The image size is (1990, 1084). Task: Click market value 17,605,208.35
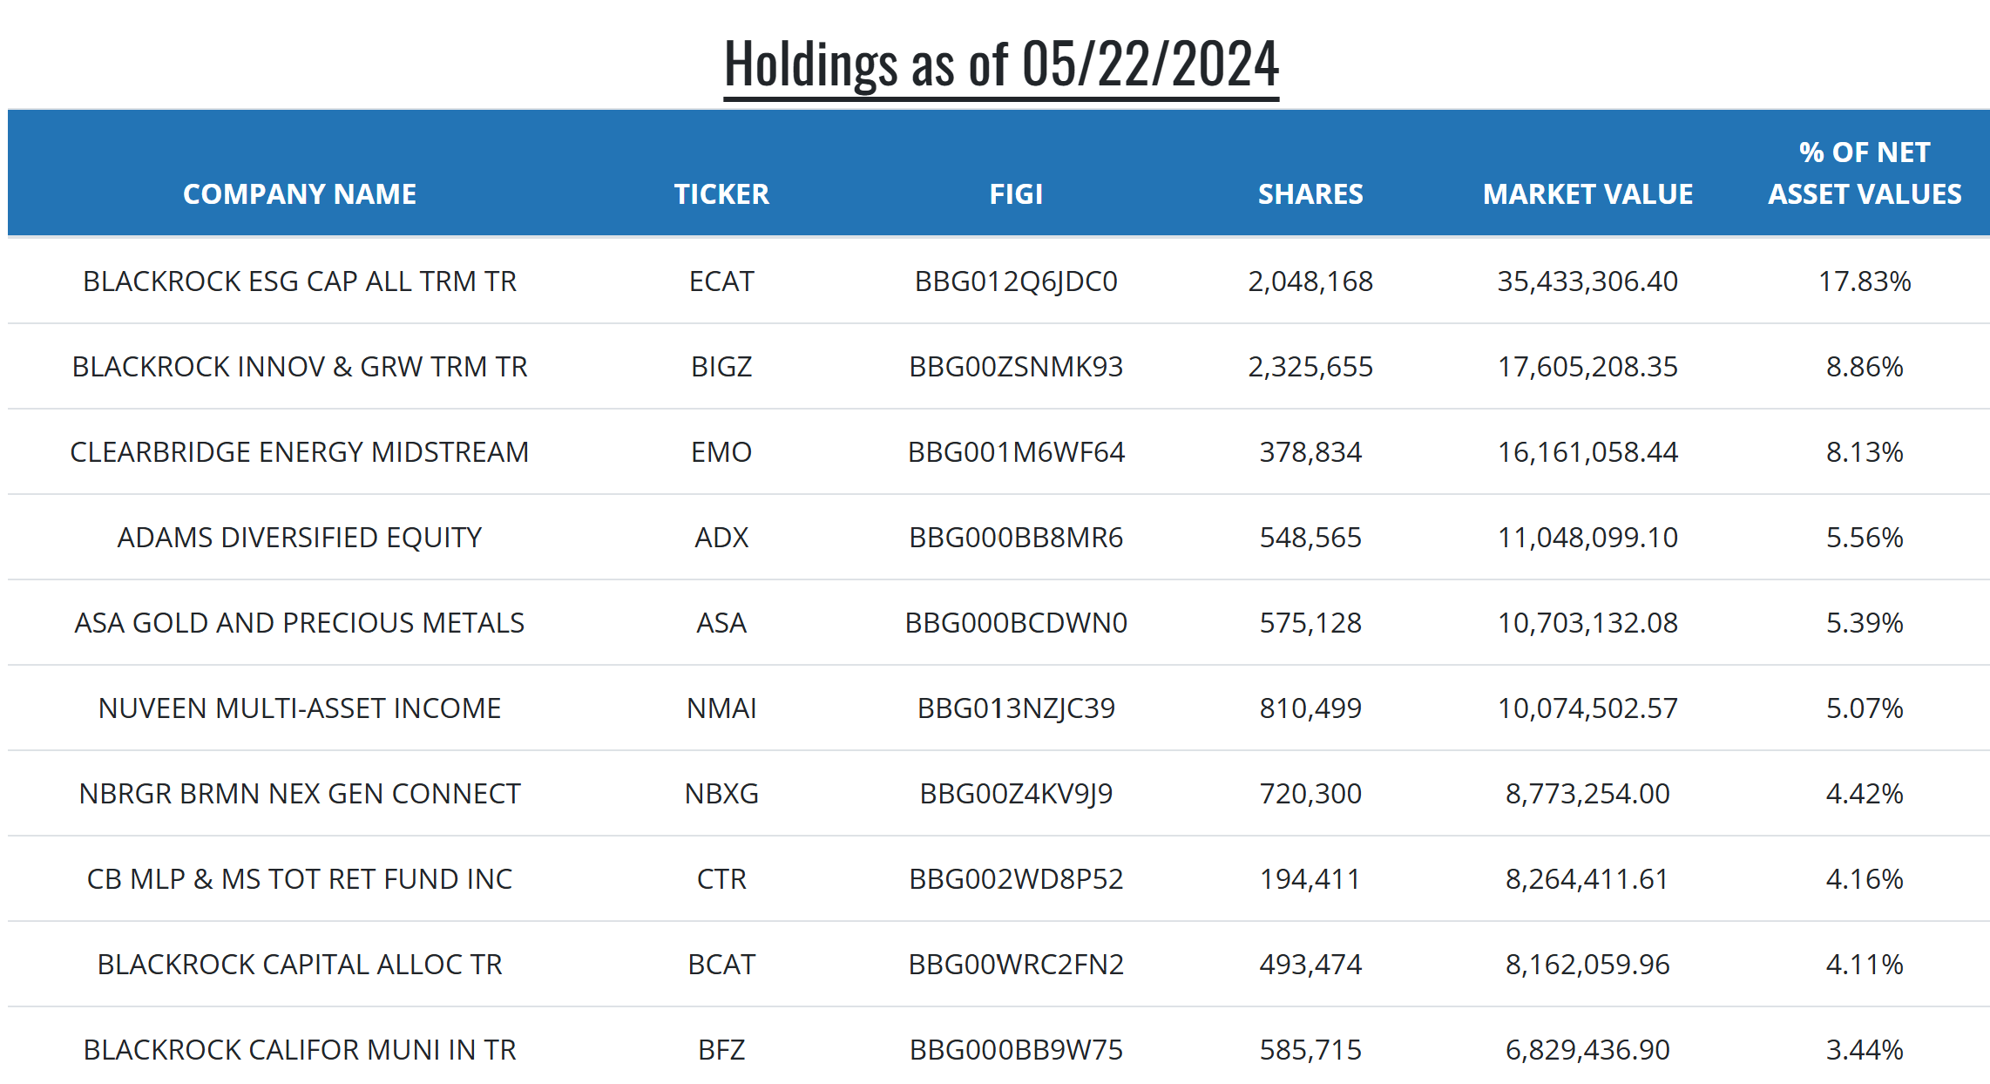pos(1587,367)
